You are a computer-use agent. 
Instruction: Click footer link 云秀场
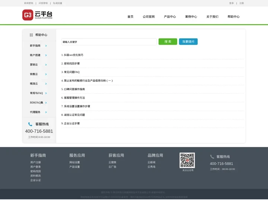[151, 167]
